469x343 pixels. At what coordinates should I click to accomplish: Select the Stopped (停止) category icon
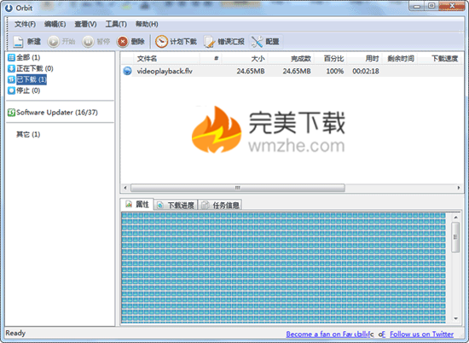click(x=11, y=90)
